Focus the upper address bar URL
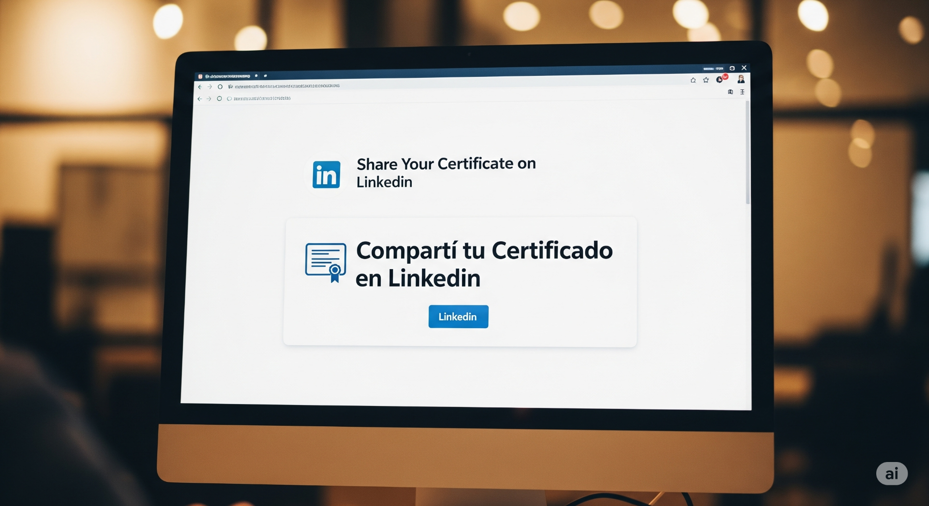This screenshot has height=506, width=929. [x=287, y=86]
